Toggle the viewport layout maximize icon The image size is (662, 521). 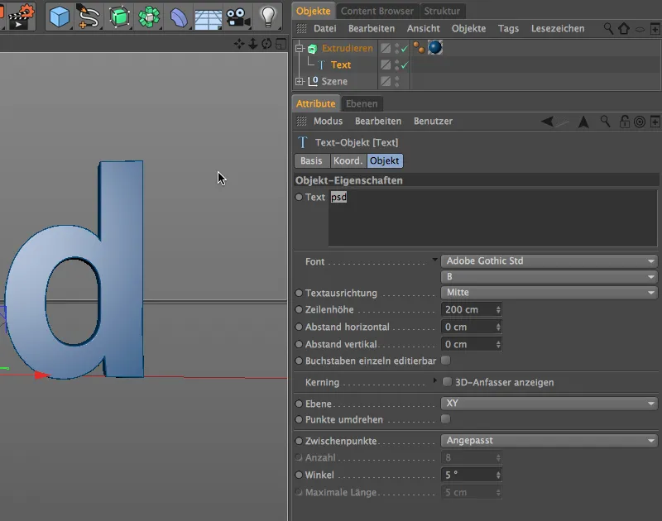click(281, 44)
